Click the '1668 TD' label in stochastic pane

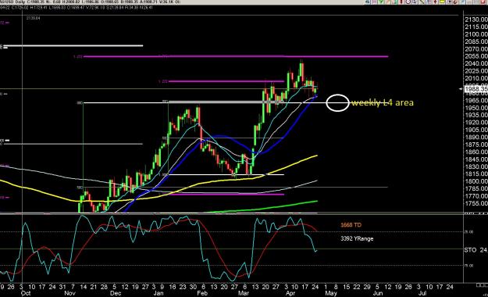351,224
